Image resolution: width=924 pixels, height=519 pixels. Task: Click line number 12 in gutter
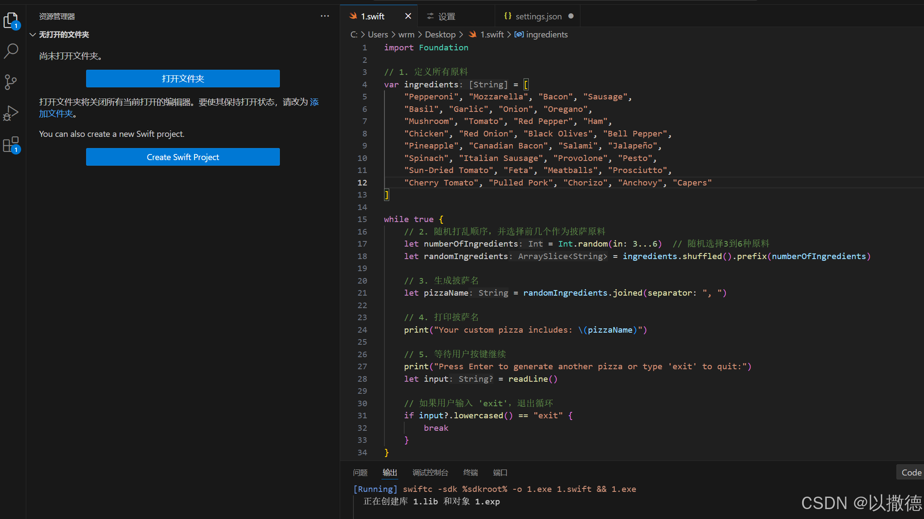pyautogui.click(x=362, y=182)
